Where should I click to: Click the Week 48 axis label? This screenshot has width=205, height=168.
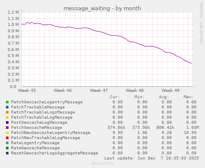tap(135, 91)
